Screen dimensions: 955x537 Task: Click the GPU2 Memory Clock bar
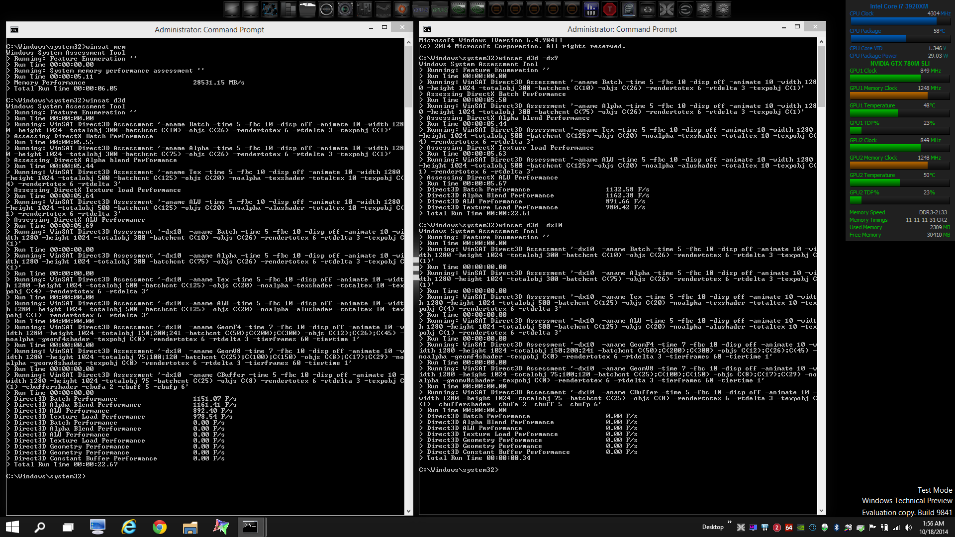point(900,166)
